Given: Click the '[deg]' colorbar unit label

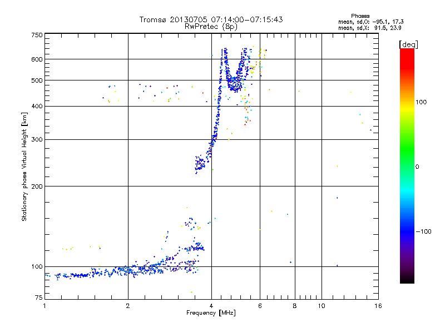Looking at the screenshot, I should [x=408, y=44].
